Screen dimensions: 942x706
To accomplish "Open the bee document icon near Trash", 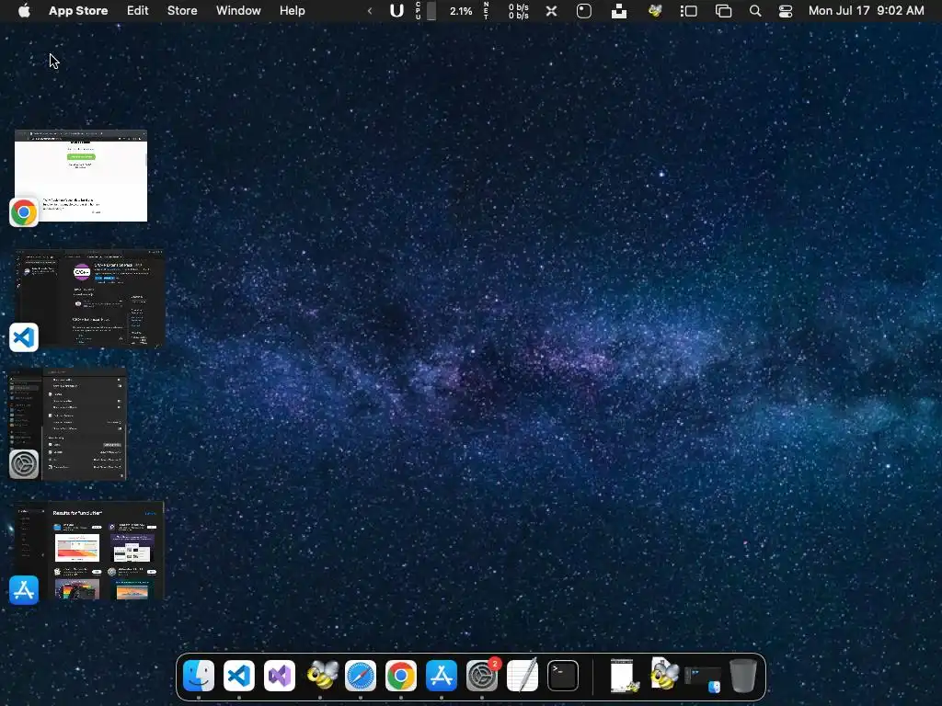I will (x=664, y=674).
